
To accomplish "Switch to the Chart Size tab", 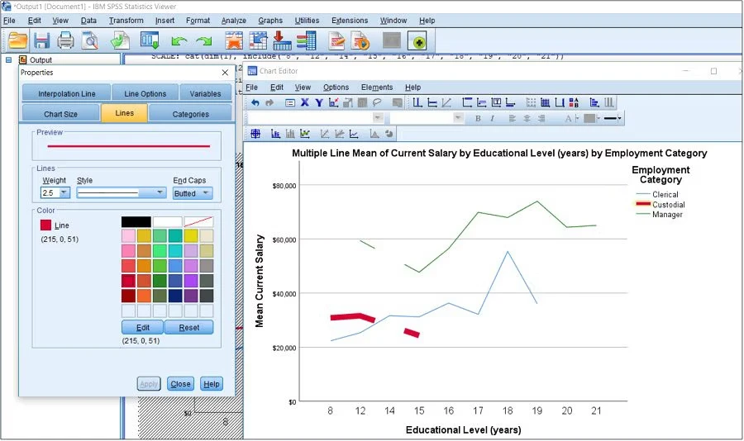I will (x=61, y=114).
